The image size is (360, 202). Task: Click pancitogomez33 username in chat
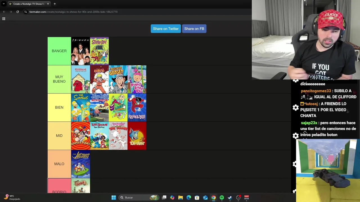(x=316, y=91)
